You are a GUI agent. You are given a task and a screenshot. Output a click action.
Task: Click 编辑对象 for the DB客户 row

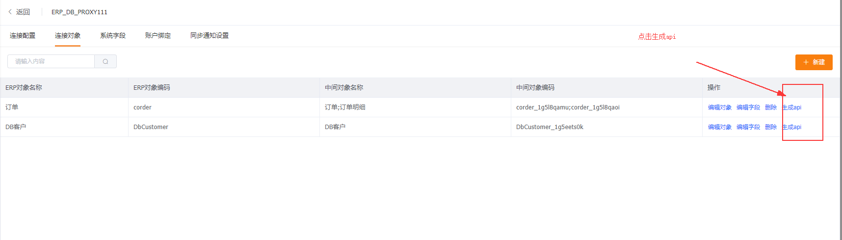coord(720,127)
